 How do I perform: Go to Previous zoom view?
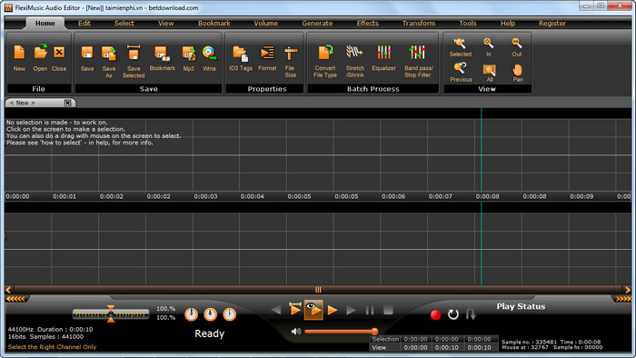461,68
